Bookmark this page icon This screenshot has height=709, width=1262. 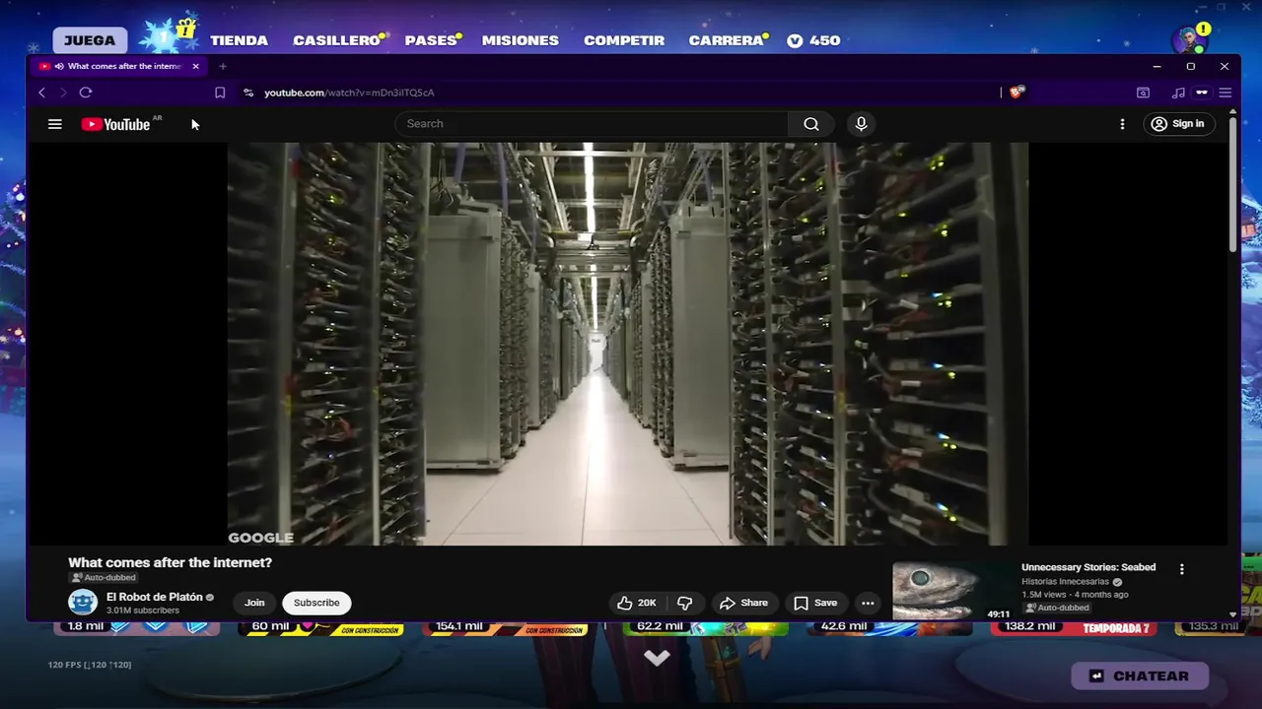click(x=220, y=93)
